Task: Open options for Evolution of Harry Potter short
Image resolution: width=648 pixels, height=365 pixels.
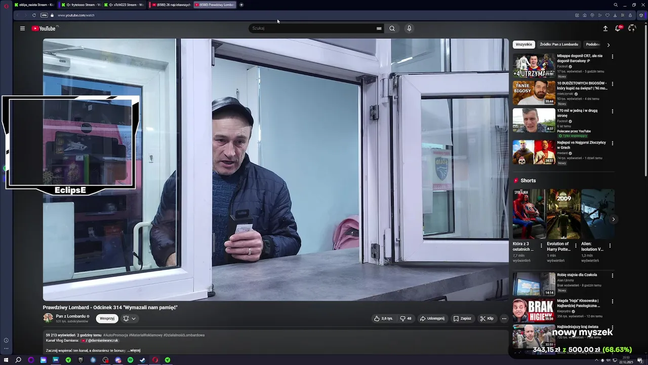Action: click(x=576, y=246)
